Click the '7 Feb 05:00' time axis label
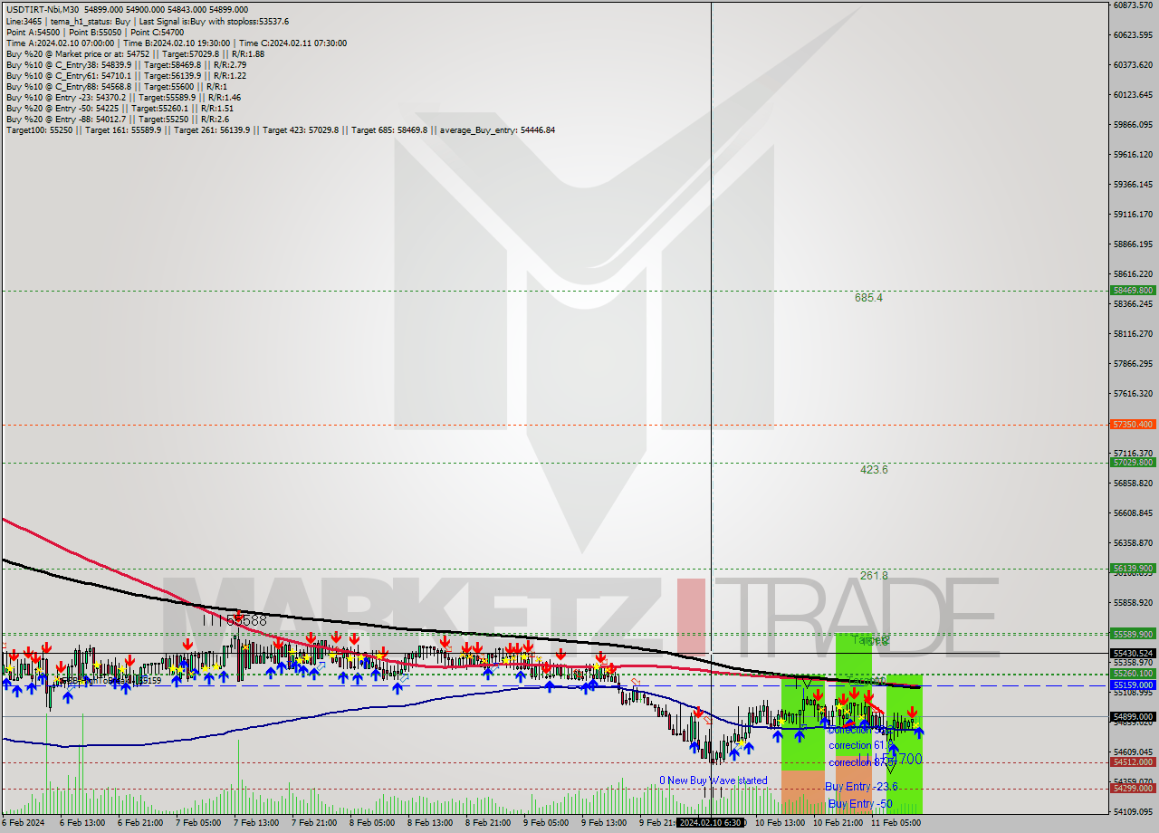 pyautogui.click(x=198, y=823)
